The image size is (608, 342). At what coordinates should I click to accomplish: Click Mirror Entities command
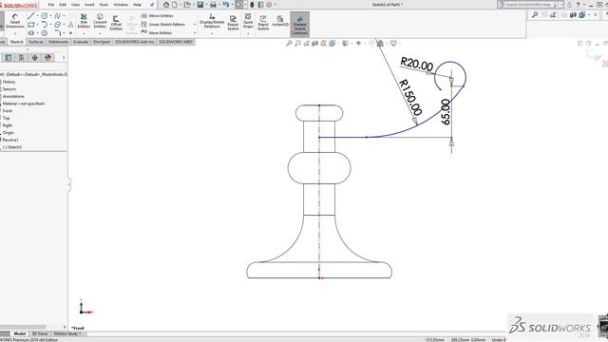click(x=157, y=16)
